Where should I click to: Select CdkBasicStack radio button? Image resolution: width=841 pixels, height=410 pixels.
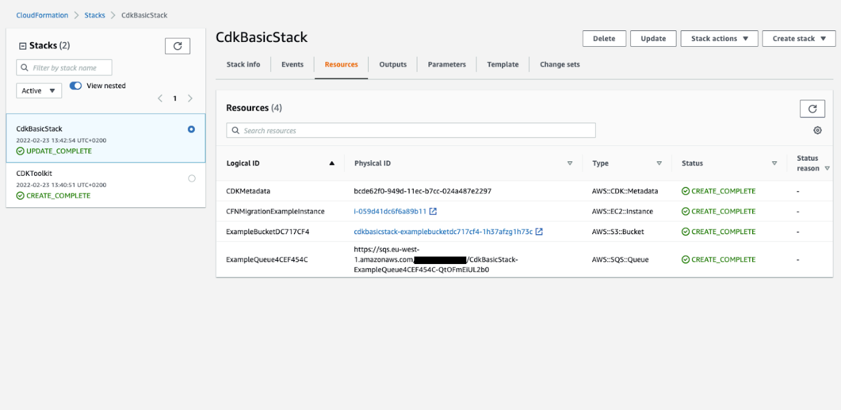[191, 129]
